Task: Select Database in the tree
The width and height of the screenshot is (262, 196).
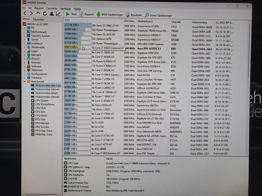Action: [34, 78]
